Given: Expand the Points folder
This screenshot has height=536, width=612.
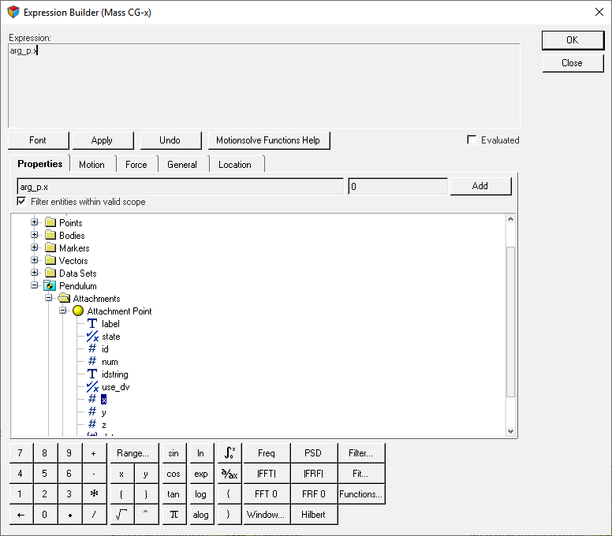Looking at the screenshot, I should (35, 223).
